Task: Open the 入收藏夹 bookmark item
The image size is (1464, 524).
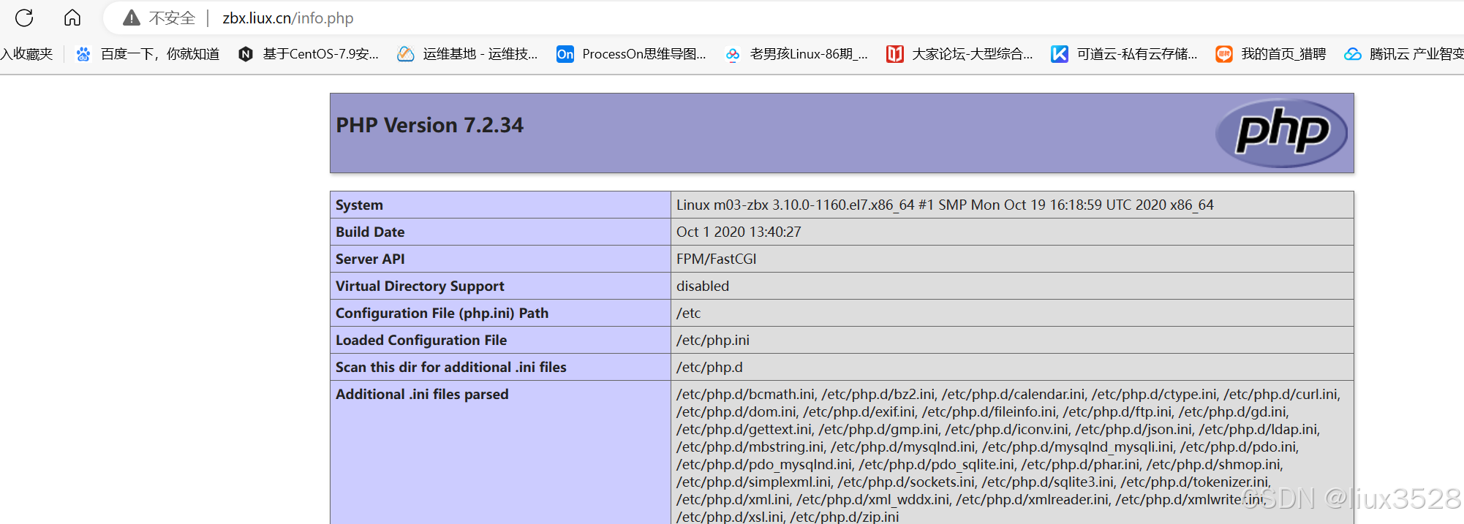Action: [x=27, y=54]
